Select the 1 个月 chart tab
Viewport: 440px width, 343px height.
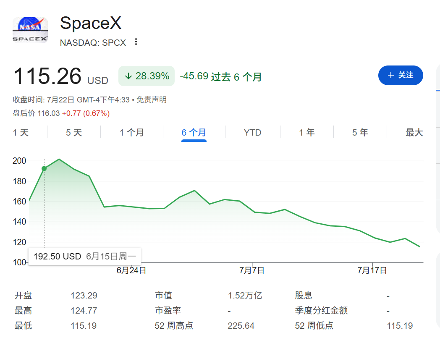click(x=132, y=133)
